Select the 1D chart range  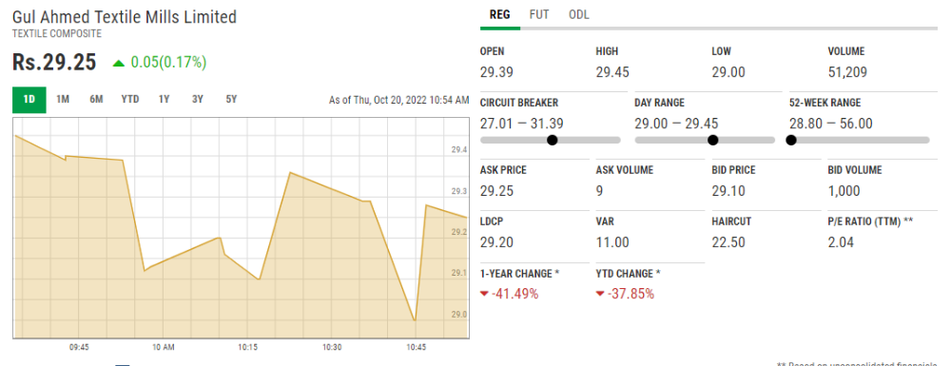[x=29, y=100]
